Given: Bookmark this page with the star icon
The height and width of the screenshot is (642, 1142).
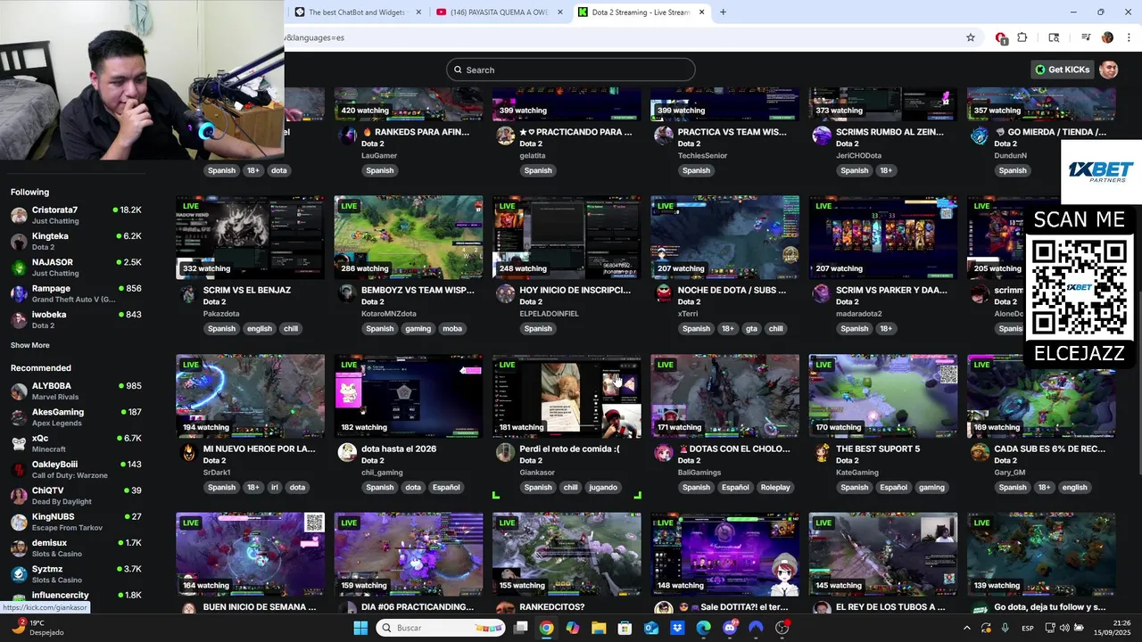Looking at the screenshot, I should coord(971,37).
